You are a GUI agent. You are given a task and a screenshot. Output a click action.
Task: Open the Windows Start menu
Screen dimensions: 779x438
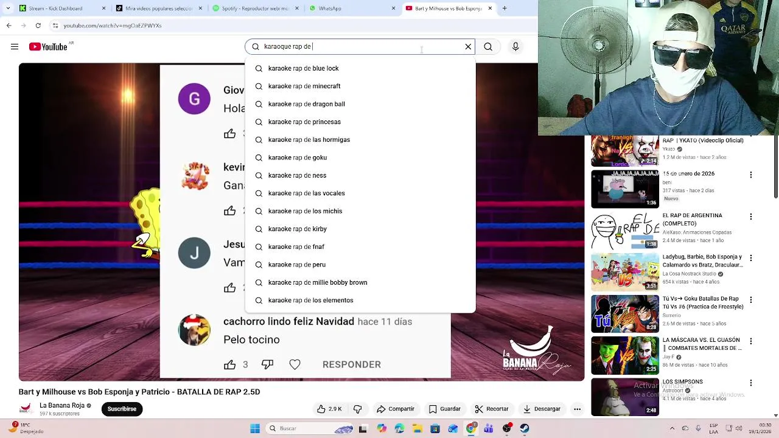255,429
